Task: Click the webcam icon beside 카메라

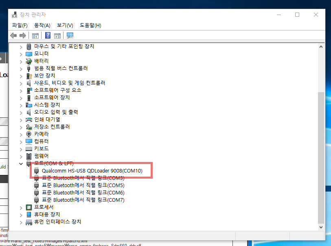Action: [29, 134]
